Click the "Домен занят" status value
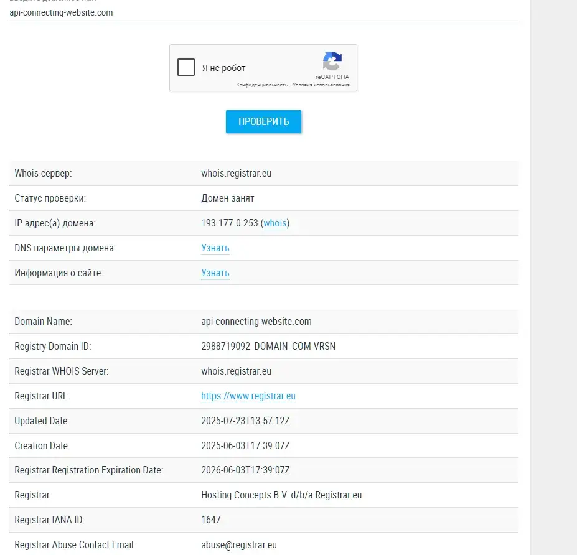Viewport: 577px width, 555px height. (228, 198)
